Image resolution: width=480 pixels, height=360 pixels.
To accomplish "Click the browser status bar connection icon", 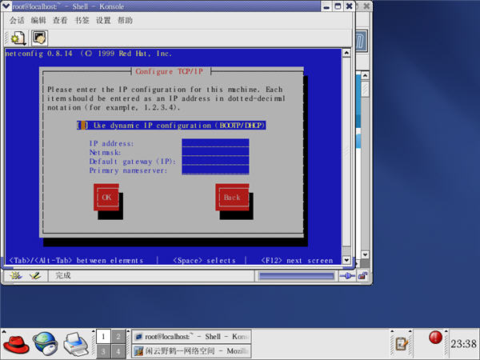I will [x=347, y=276].
